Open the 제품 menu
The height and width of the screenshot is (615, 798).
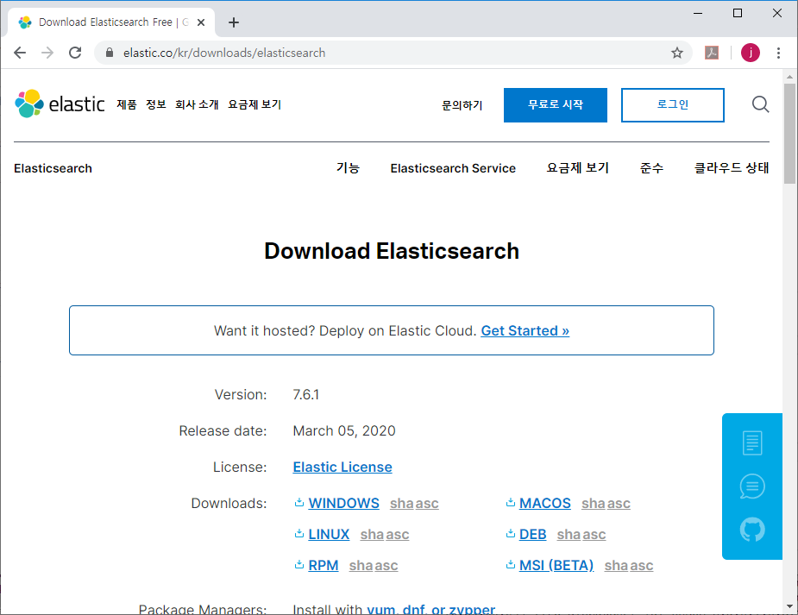coord(127,104)
